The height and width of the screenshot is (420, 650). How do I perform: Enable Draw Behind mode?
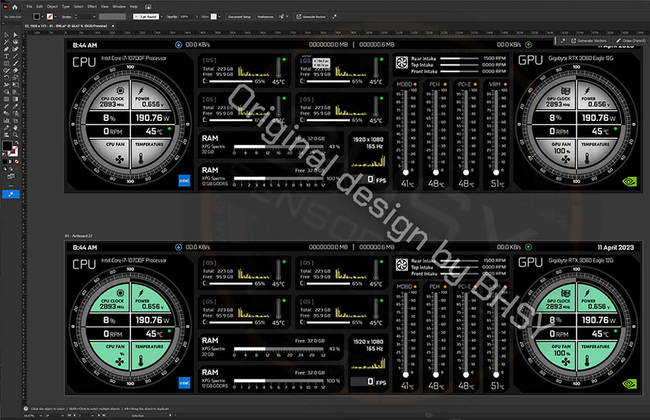click(11, 169)
